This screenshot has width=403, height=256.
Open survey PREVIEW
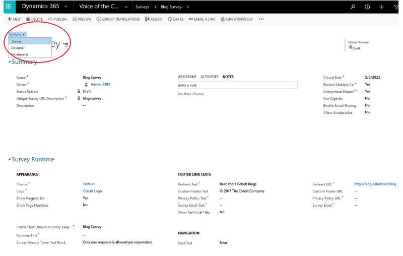click(x=82, y=19)
